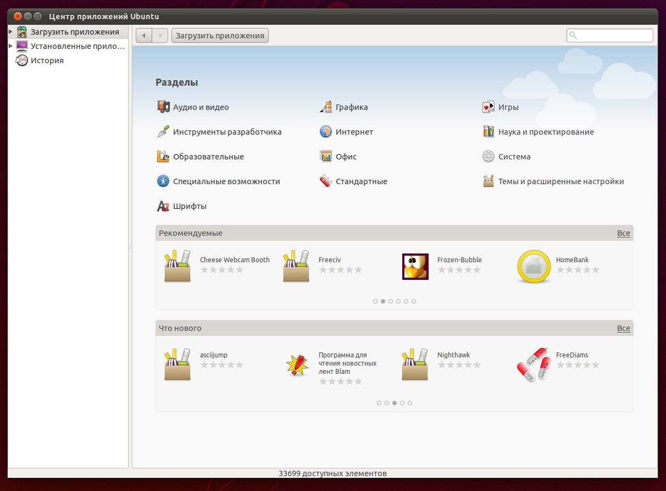
Task: Select fifth page dot in Рекомендуемые carousel
Action: click(x=406, y=301)
